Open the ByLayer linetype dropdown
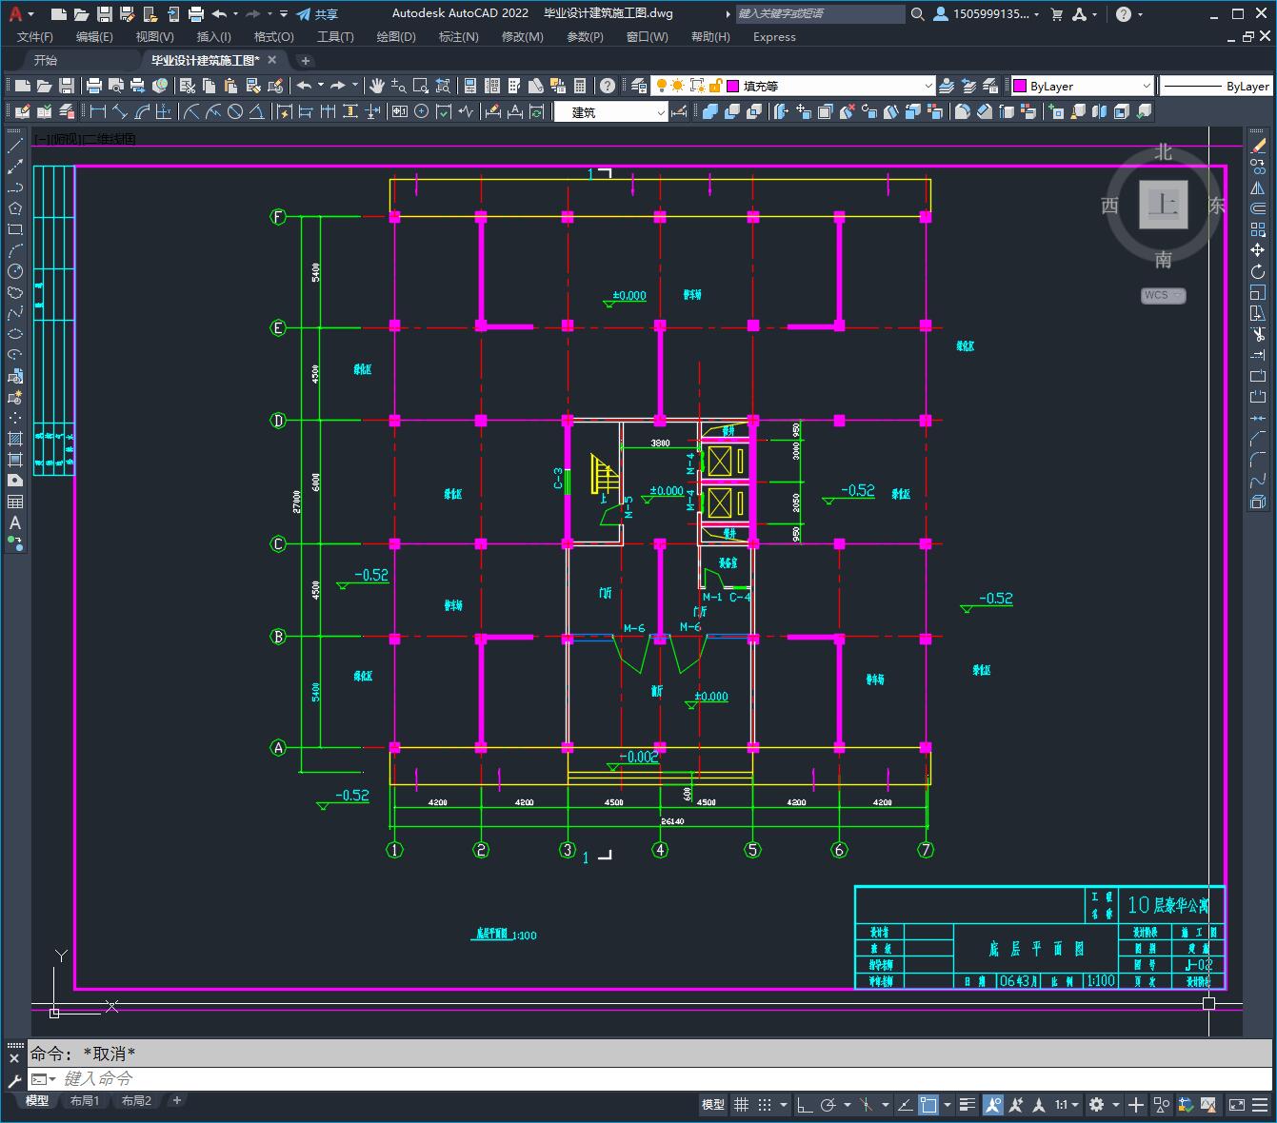The height and width of the screenshot is (1123, 1277). pos(1216,86)
